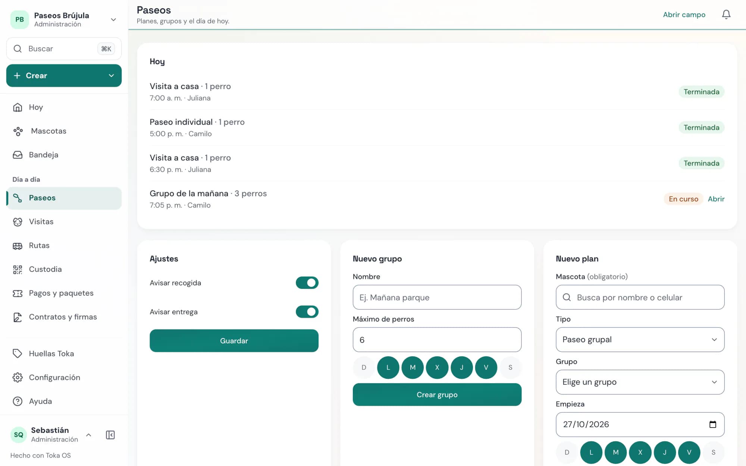746x466 pixels.
Task: Click the Nombre field in Nuevo grupo
Action: pos(437,297)
